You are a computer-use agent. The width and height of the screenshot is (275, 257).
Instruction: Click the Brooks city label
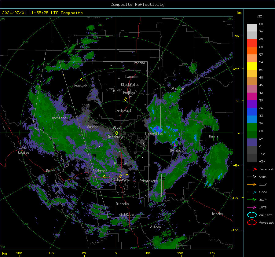(x=217, y=214)
